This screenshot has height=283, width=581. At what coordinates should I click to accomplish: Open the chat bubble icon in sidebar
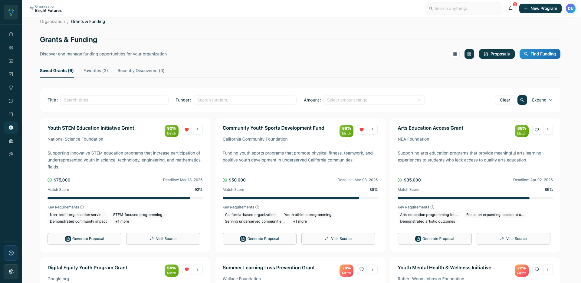pos(11,101)
